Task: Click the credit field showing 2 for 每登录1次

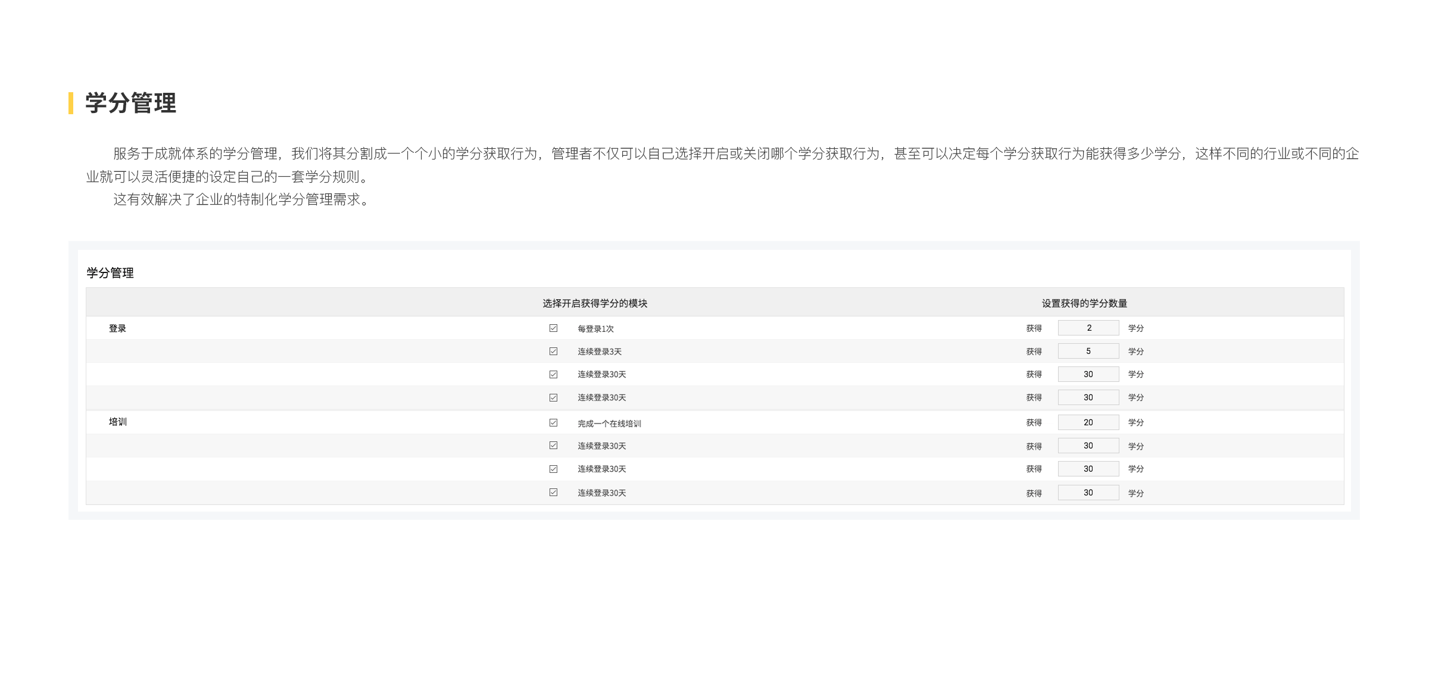Action: pos(1088,328)
